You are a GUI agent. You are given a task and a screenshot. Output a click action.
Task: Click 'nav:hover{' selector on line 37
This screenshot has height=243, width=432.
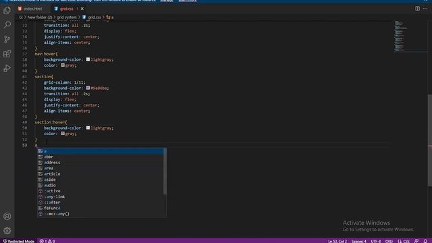click(47, 54)
